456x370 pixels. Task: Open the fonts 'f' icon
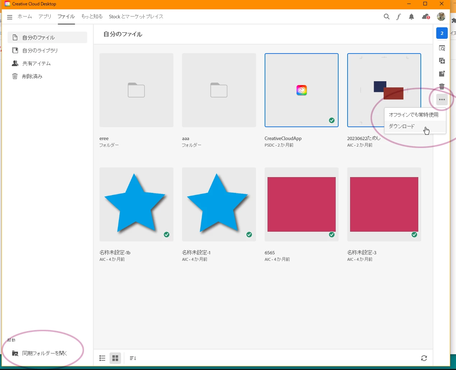(399, 17)
